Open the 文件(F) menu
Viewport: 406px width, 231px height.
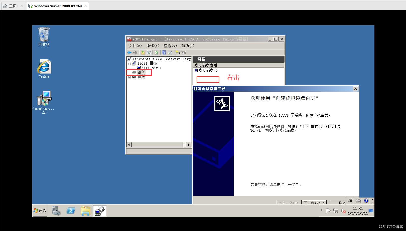coord(135,46)
